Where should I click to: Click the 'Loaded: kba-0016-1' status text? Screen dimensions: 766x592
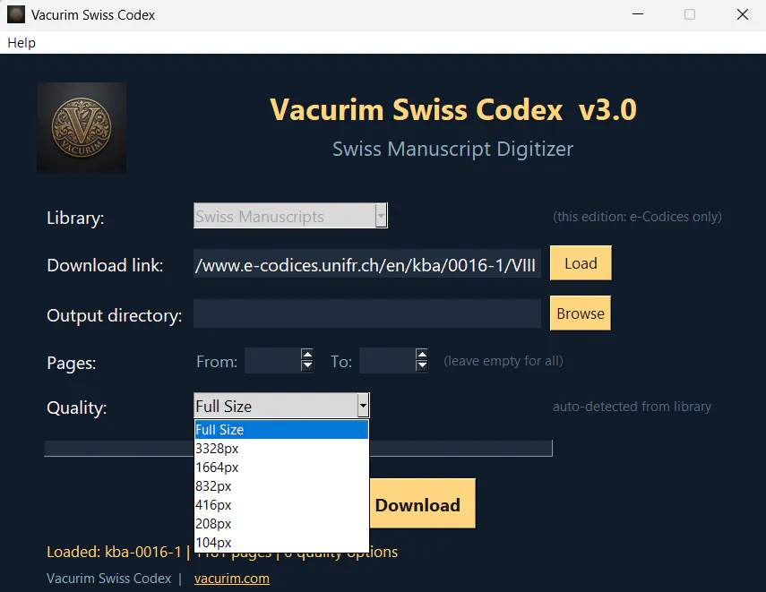click(114, 552)
